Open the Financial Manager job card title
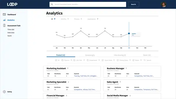 (x=56, y=95)
